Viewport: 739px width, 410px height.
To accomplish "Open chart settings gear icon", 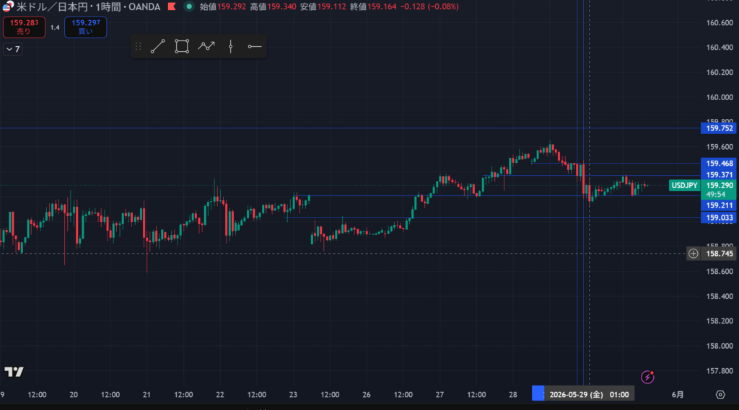I will pos(720,394).
